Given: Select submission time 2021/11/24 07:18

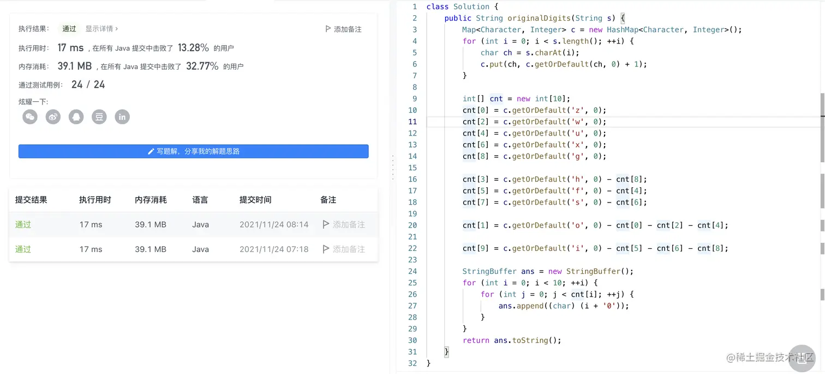Looking at the screenshot, I should click(274, 249).
